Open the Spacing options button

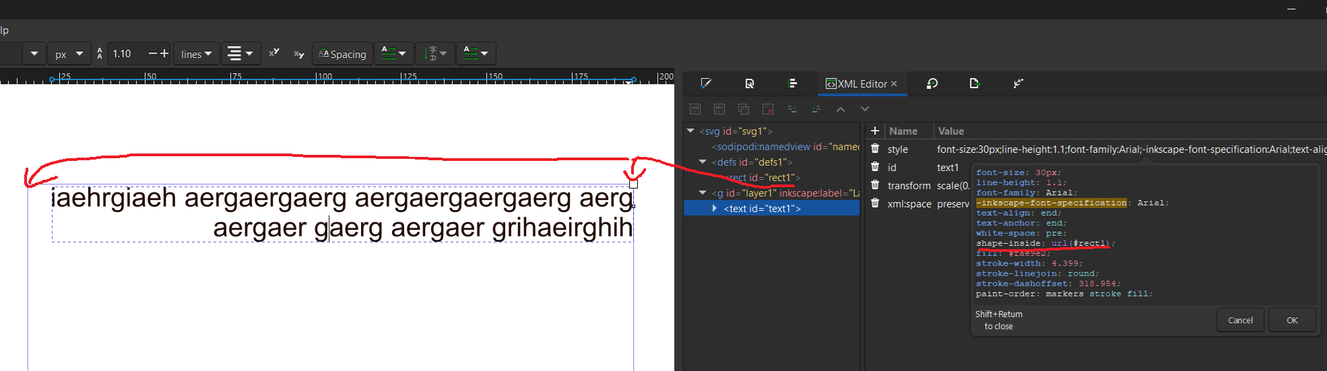click(342, 54)
